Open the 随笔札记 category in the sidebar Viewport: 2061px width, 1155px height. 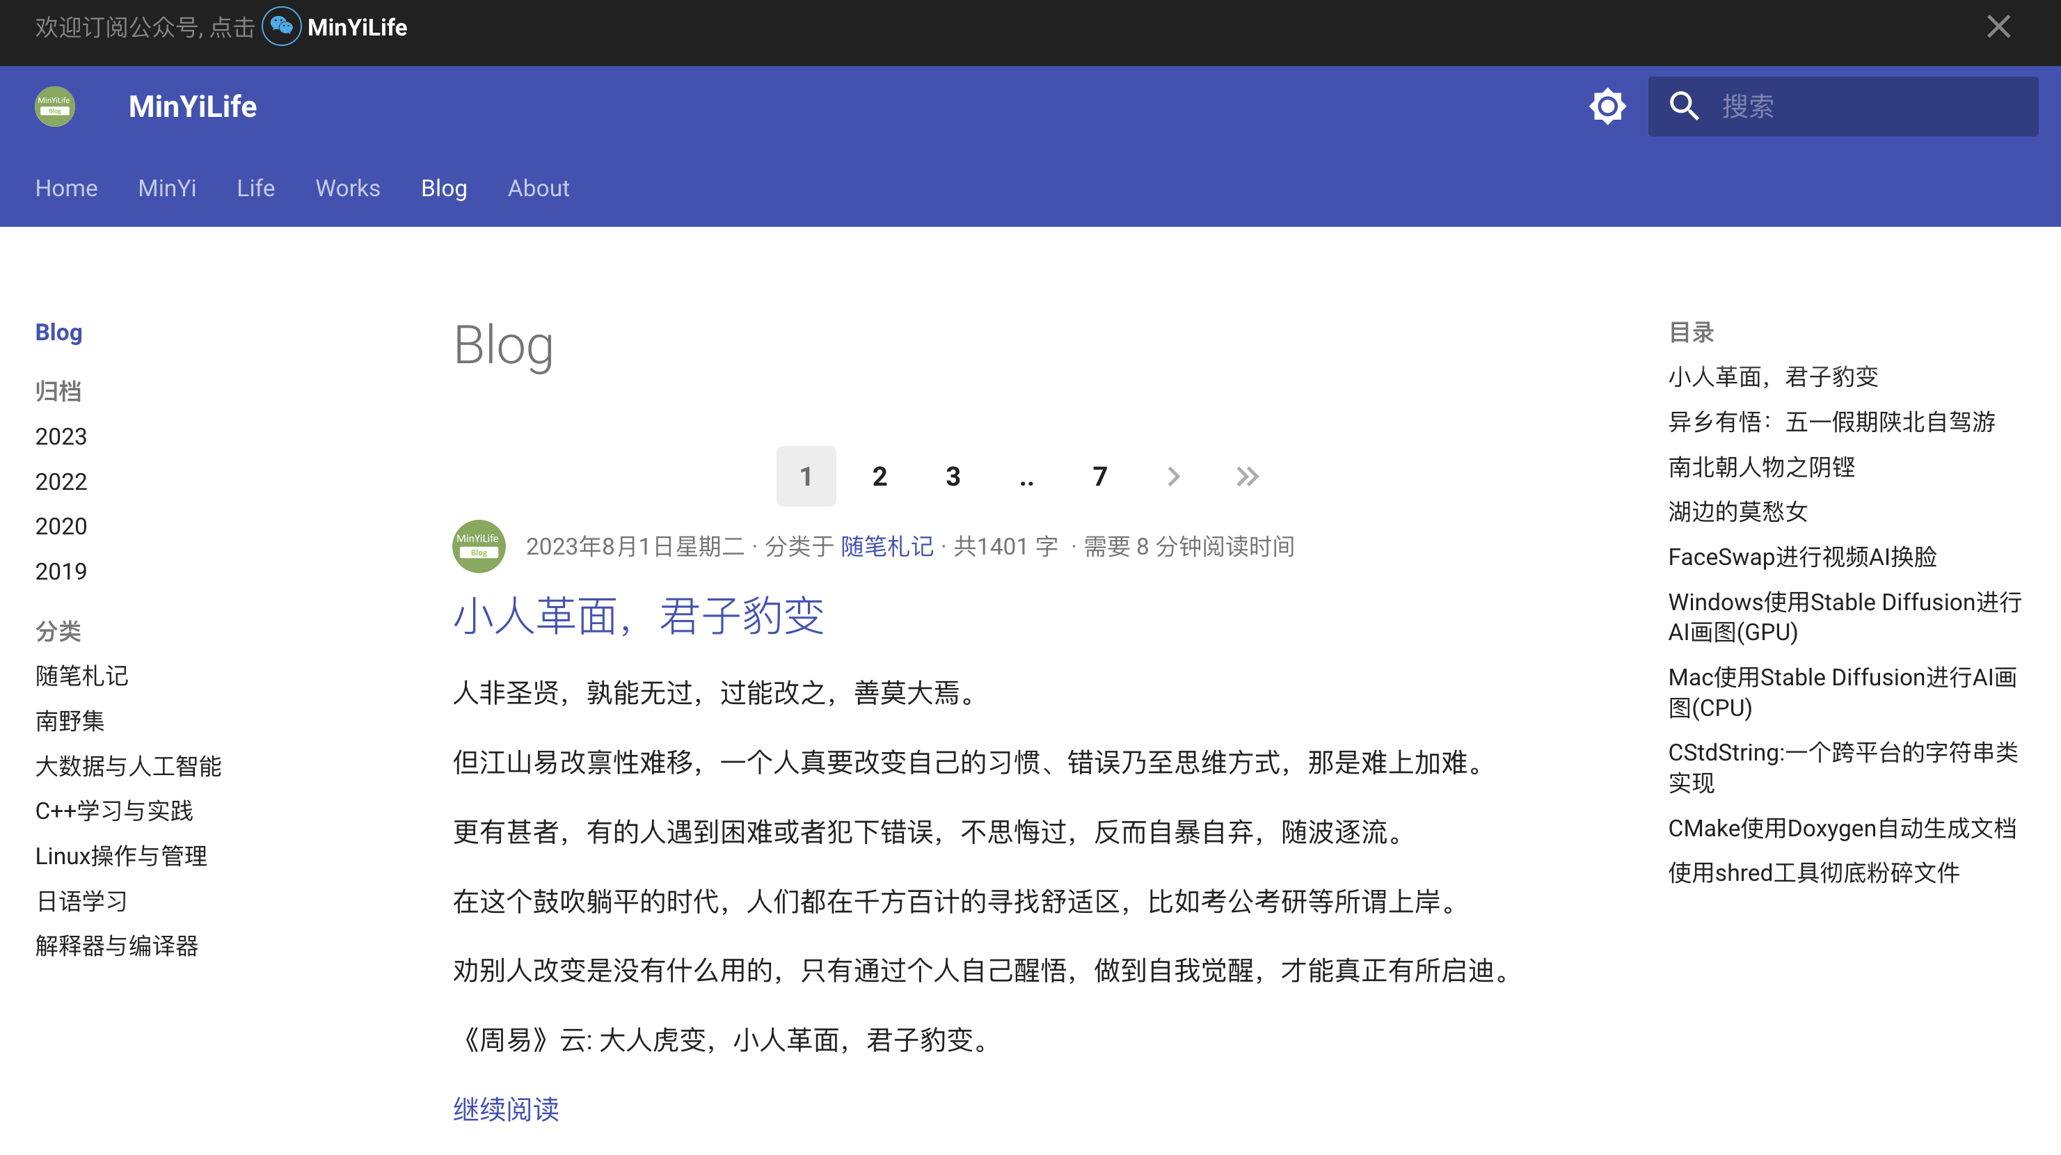pyautogui.click(x=81, y=676)
